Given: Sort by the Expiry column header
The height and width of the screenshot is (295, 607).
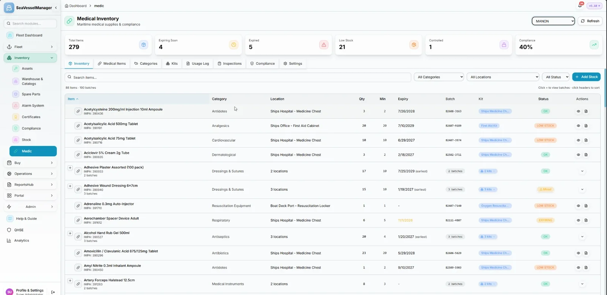Looking at the screenshot, I should (403, 99).
